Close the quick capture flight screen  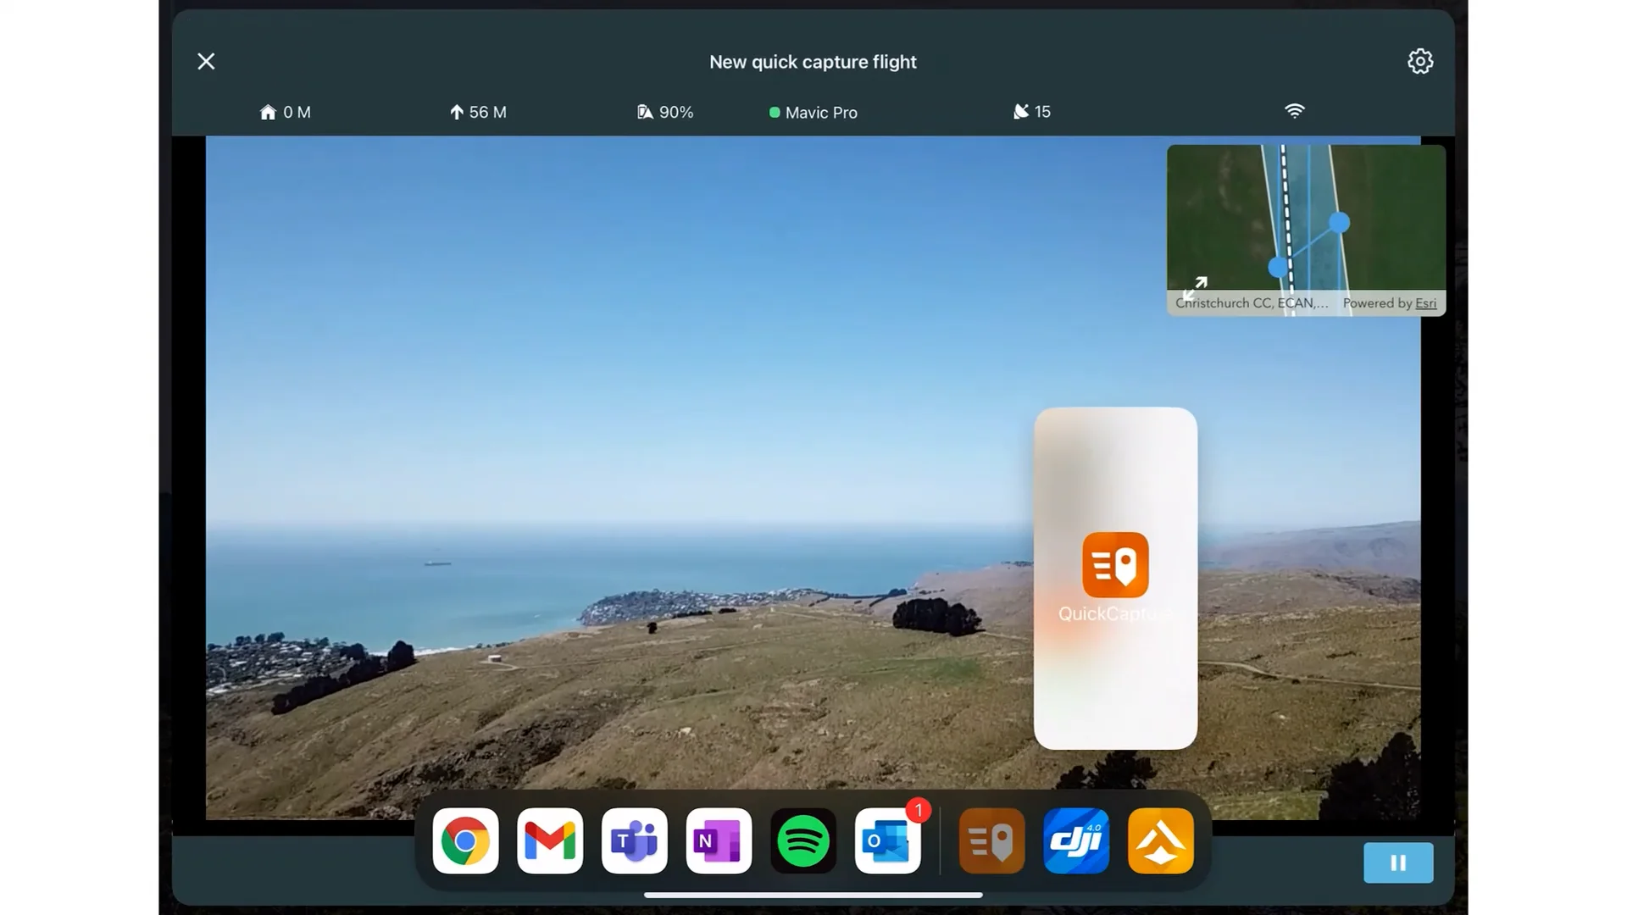point(206,61)
